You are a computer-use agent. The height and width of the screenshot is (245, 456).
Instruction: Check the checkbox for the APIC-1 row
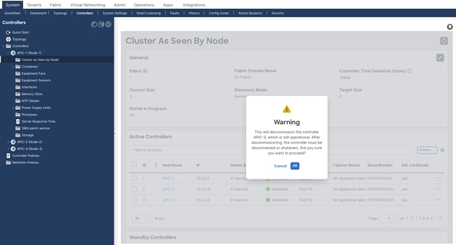tap(134, 178)
